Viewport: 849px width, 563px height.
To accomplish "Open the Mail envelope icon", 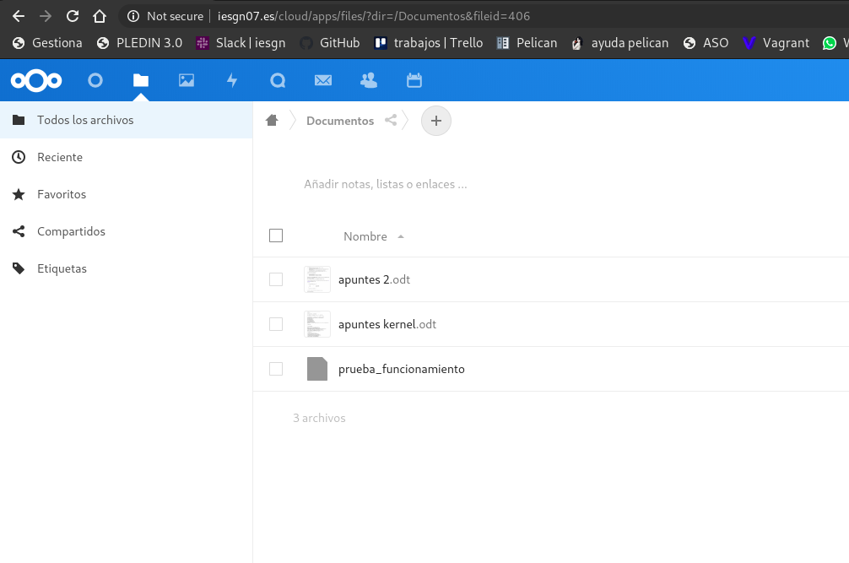I will pyautogui.click(x=323, y=80).
